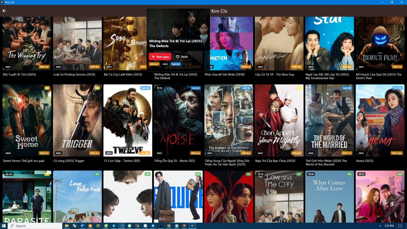The width and height of the screenshot is (407, 229).
Task: Toggle the Thích heart button
Action: 182,57
